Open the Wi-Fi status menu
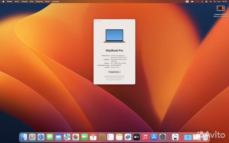229x143 pixels. (x=198, y=2)
